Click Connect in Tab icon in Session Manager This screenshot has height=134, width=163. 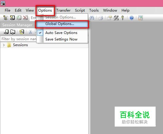point(13,32)
